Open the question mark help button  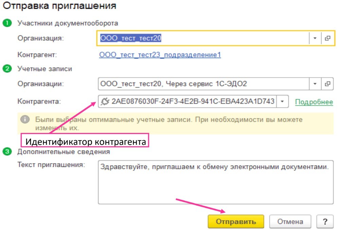[x=325, y=222]
